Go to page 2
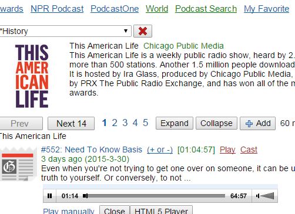Viewport: 295px width, 214px height. click(115, 123)
